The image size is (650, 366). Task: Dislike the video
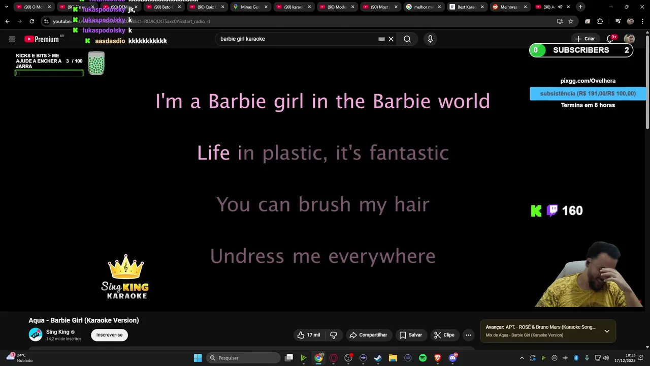coord(334,335)
